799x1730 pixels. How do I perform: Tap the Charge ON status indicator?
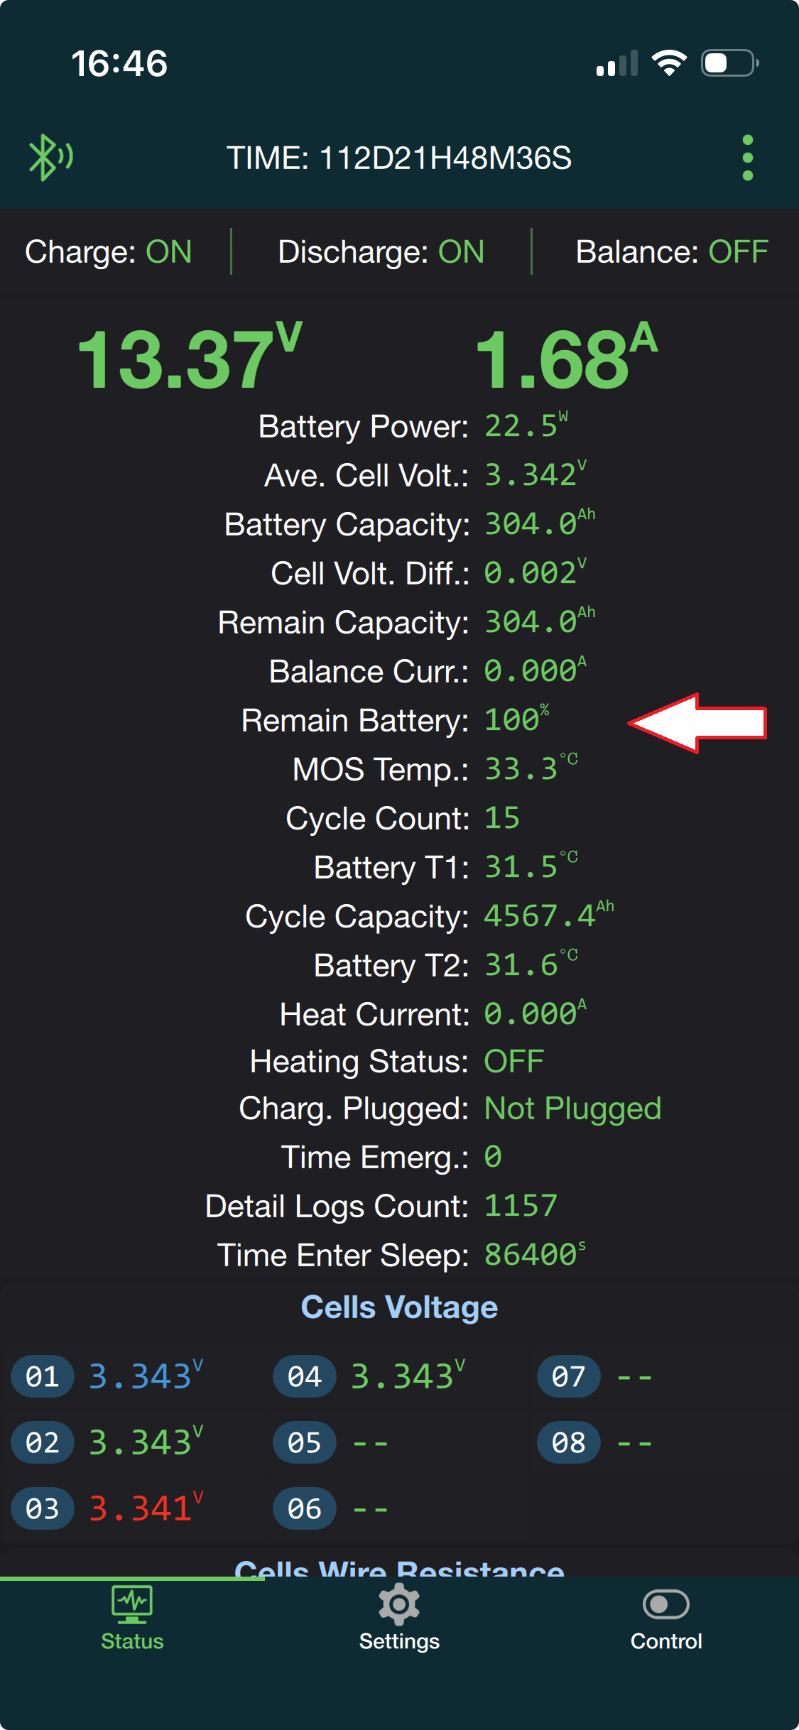[109, 252]
